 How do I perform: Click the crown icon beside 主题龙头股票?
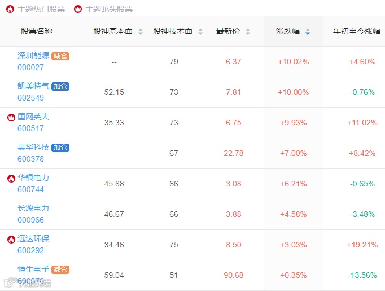click(x=78, y=10)
